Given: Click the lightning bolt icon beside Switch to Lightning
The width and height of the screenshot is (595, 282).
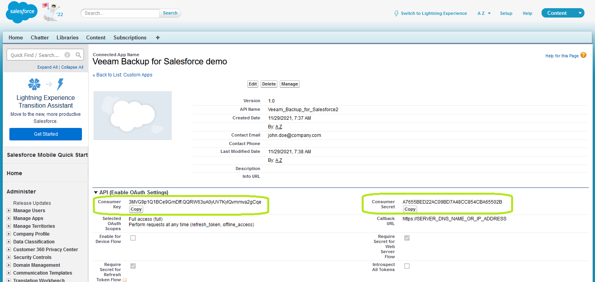Looking at the screenshot, I should 396,13.
